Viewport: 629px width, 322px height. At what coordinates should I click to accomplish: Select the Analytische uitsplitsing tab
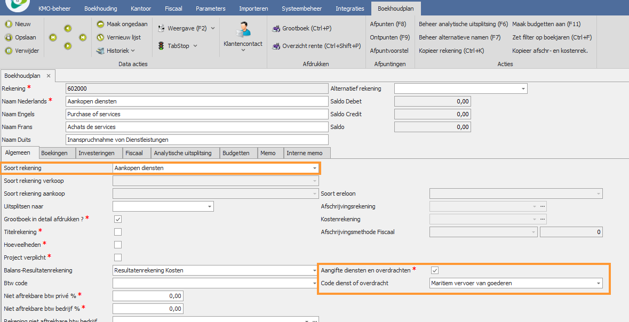click(x=185, y=153)
